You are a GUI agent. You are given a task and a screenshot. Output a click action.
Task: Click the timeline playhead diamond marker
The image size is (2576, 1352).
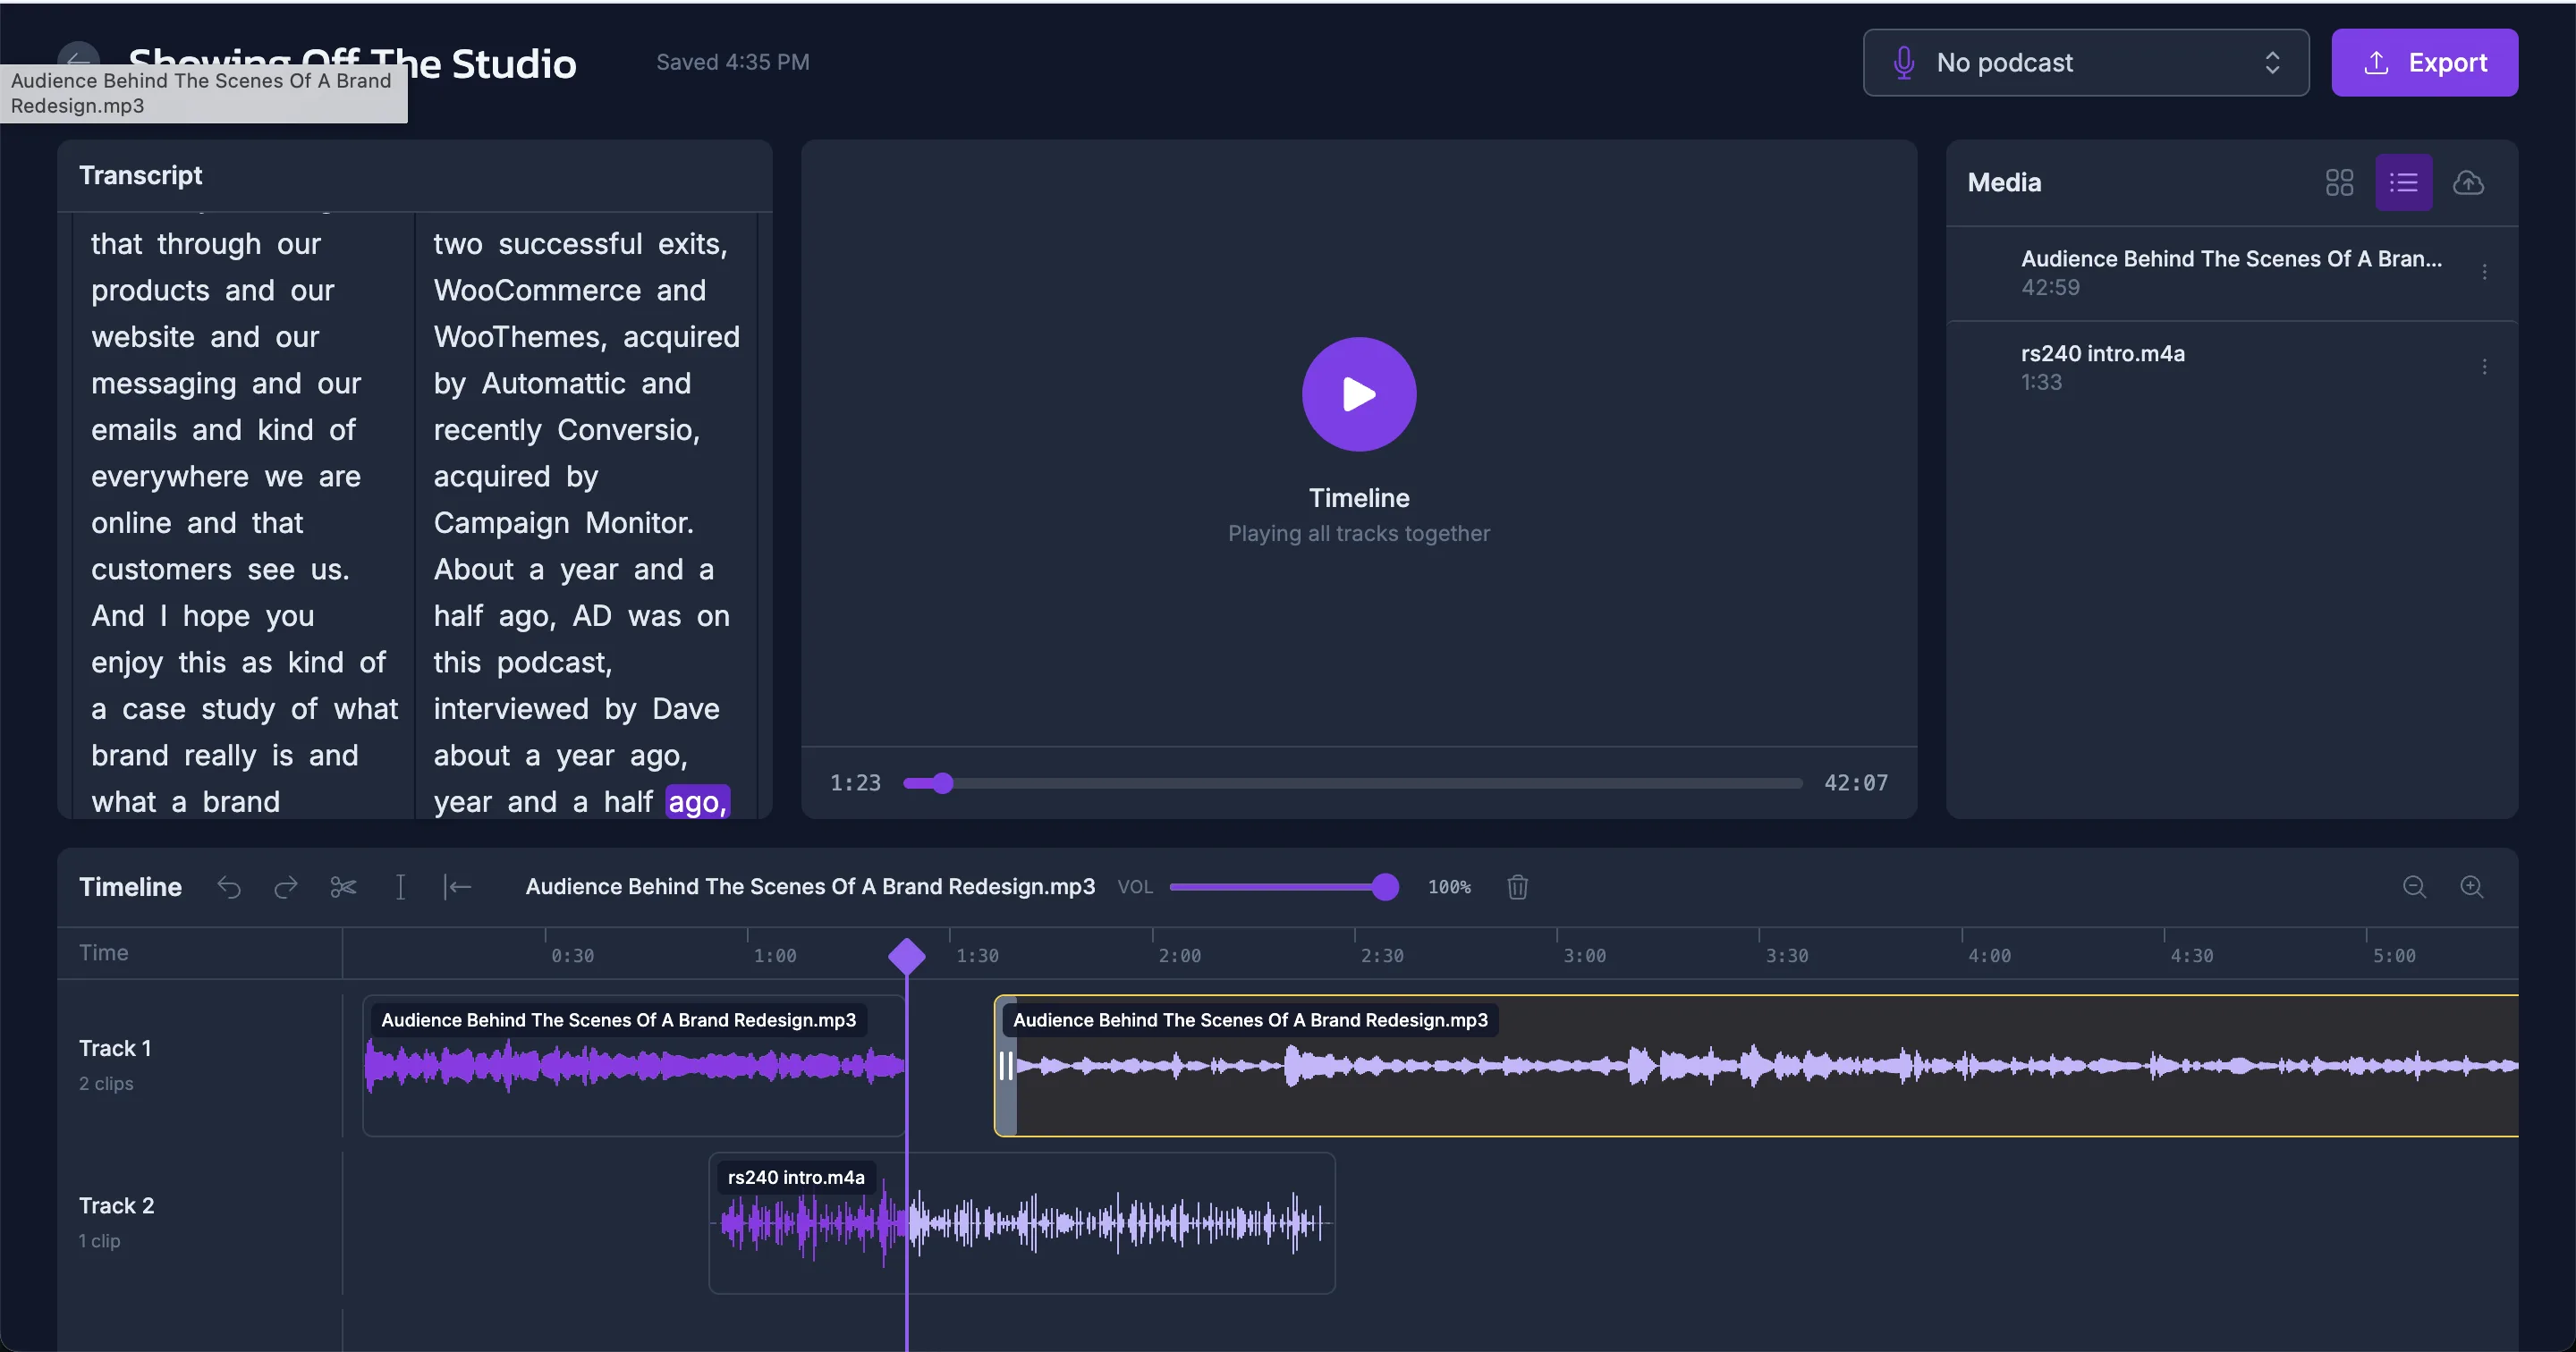(x=907, y=956)
